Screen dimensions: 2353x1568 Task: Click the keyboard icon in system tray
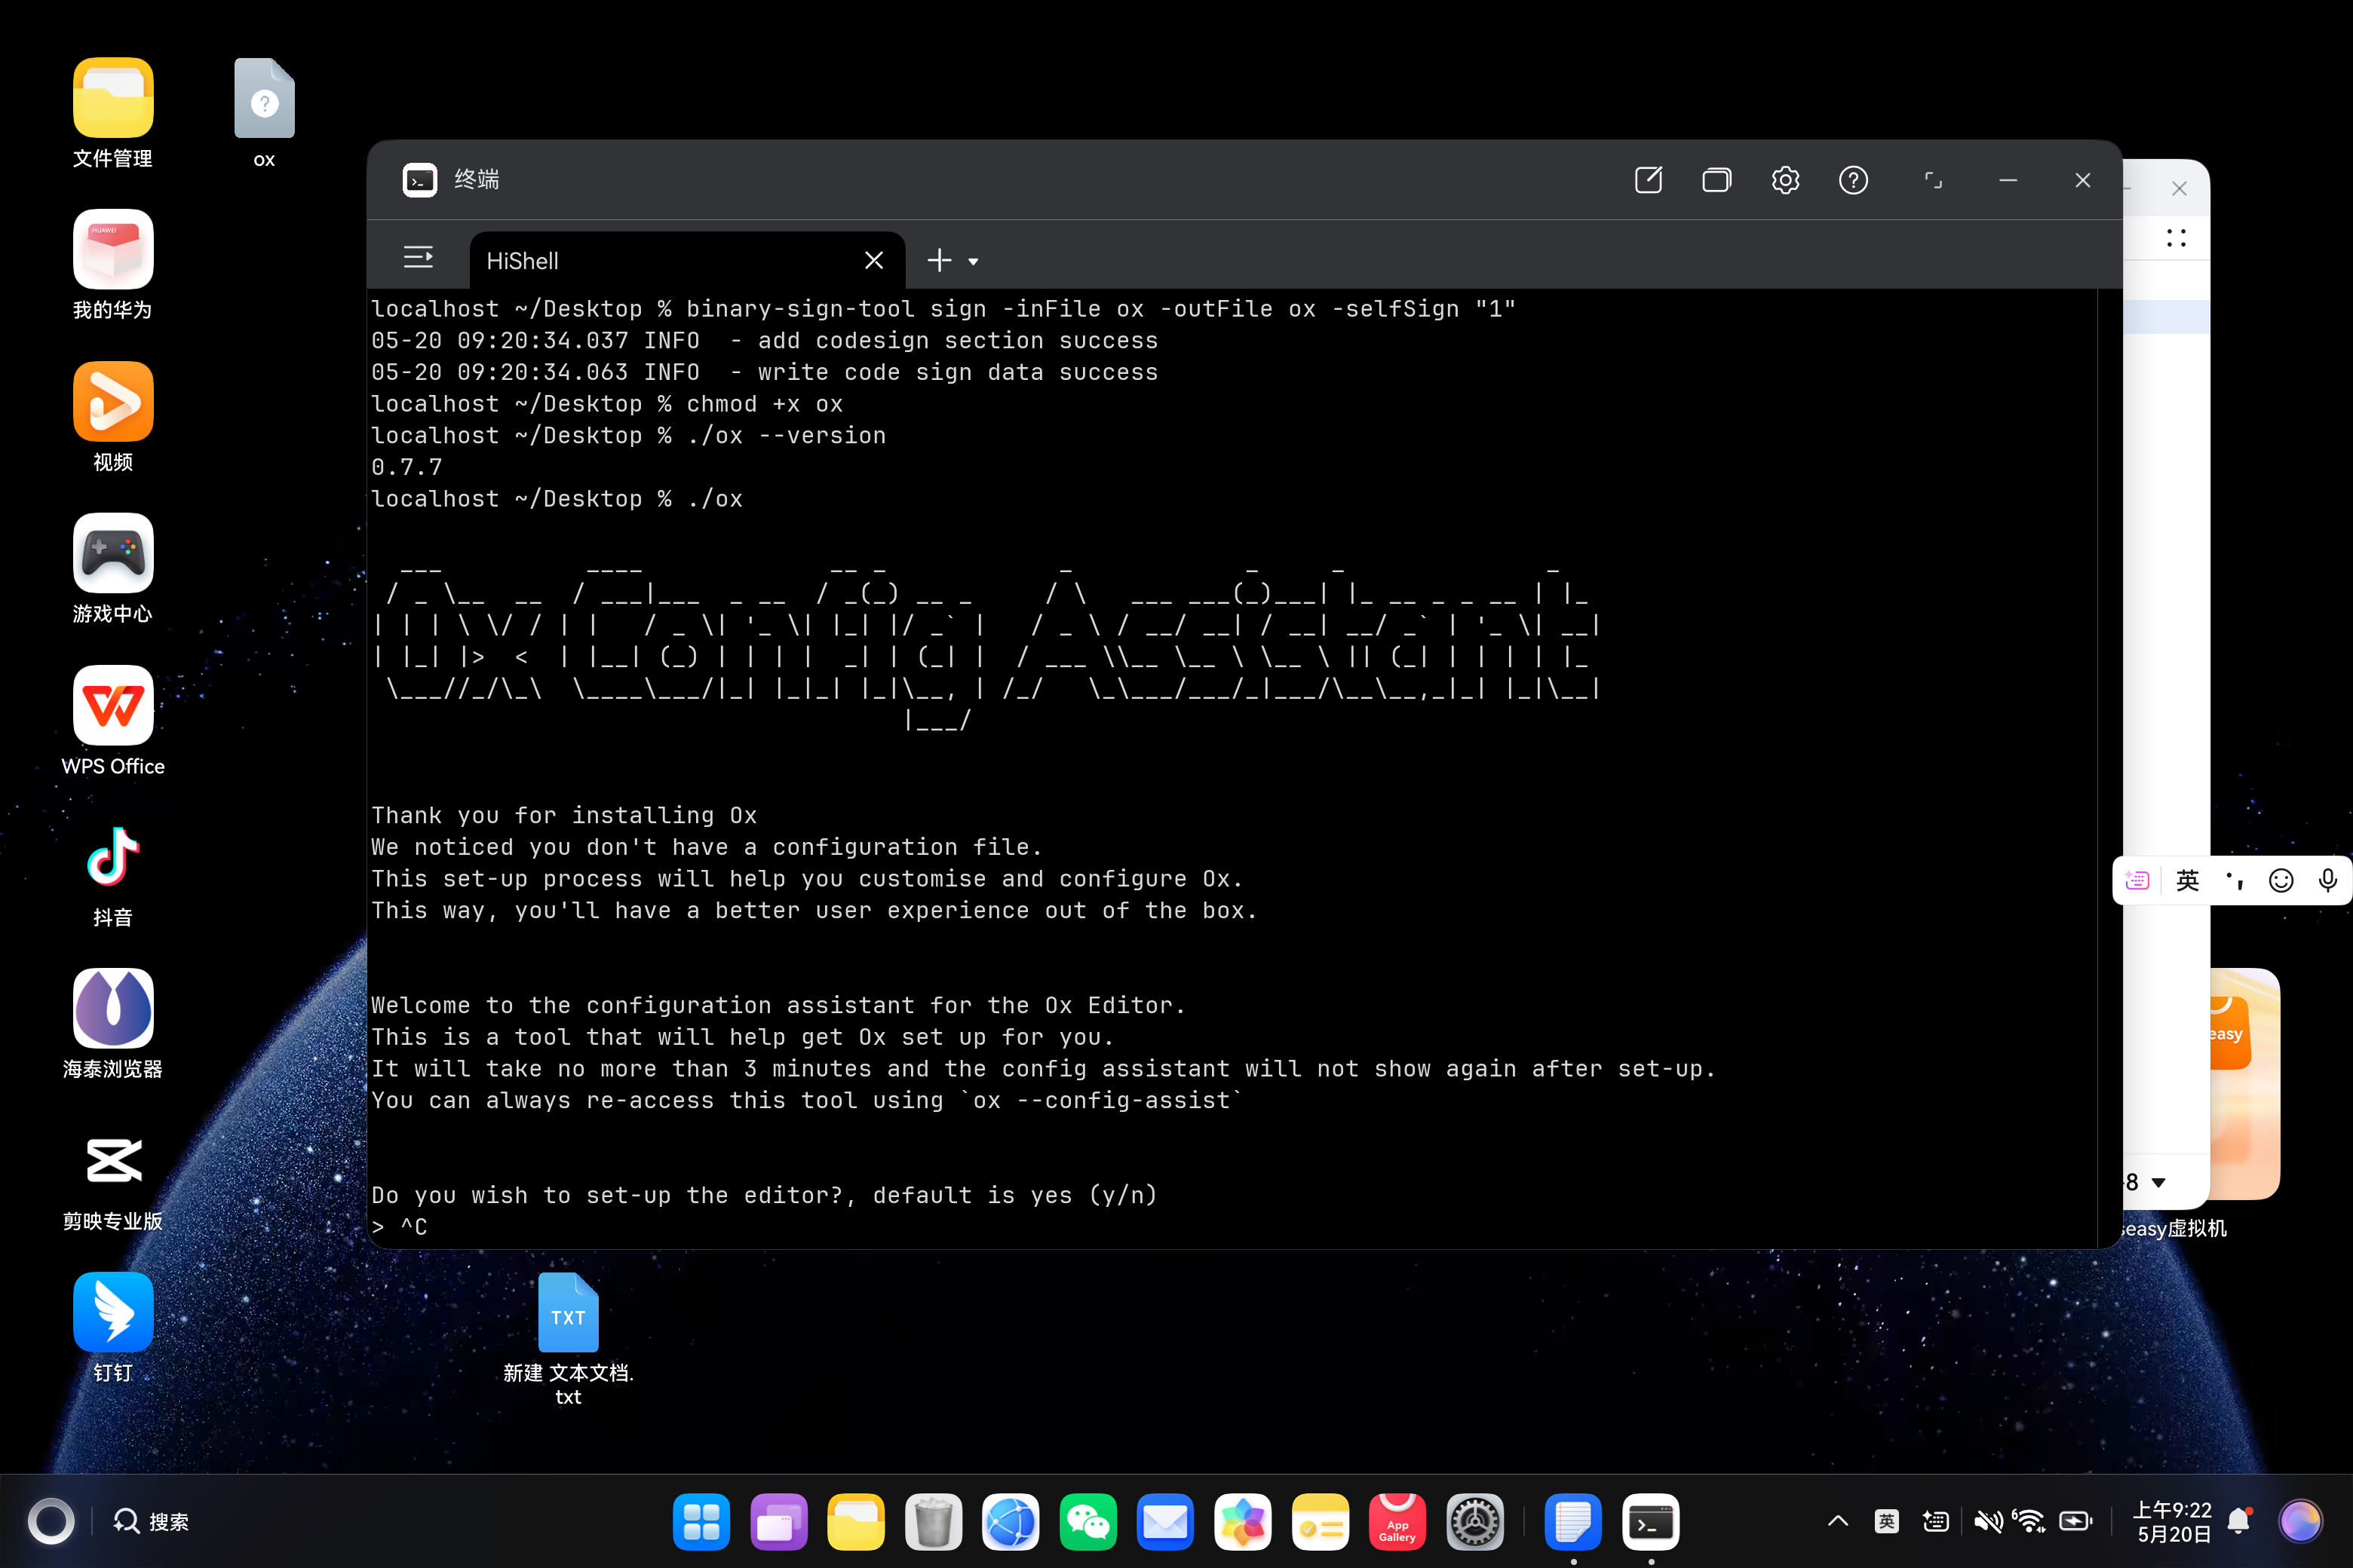1936,1521
